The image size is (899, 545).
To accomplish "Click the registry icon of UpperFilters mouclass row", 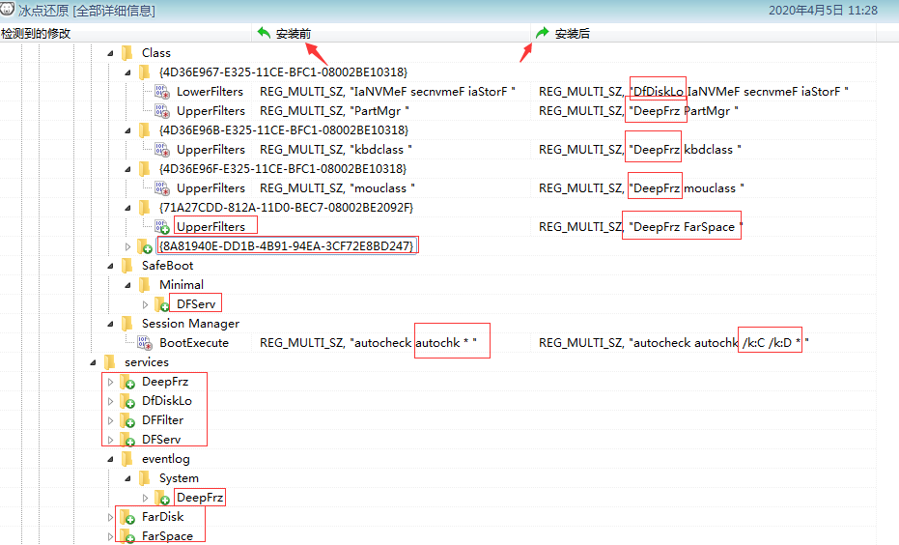I will 162,188.
